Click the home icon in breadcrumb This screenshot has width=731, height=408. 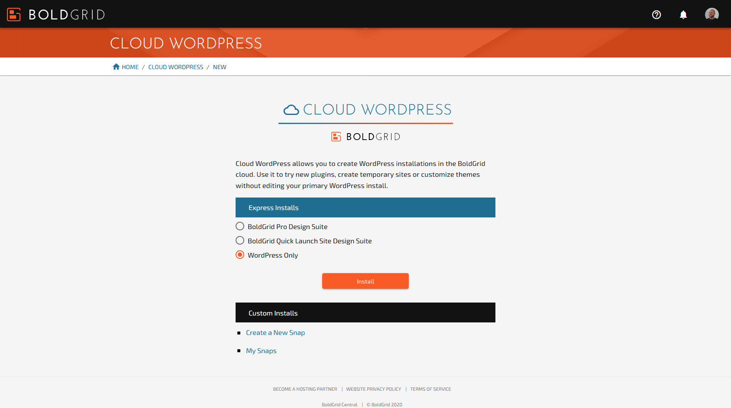116,67
